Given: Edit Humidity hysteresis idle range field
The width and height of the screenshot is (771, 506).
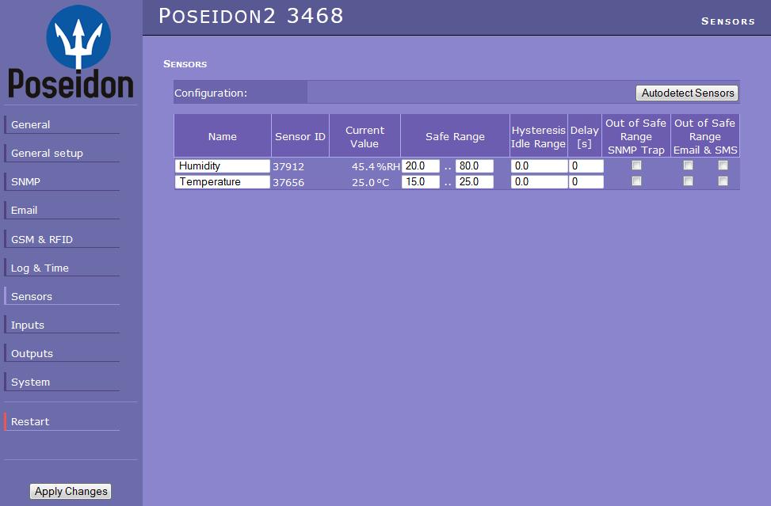Looking at the screenshot, I should (539, 166).
